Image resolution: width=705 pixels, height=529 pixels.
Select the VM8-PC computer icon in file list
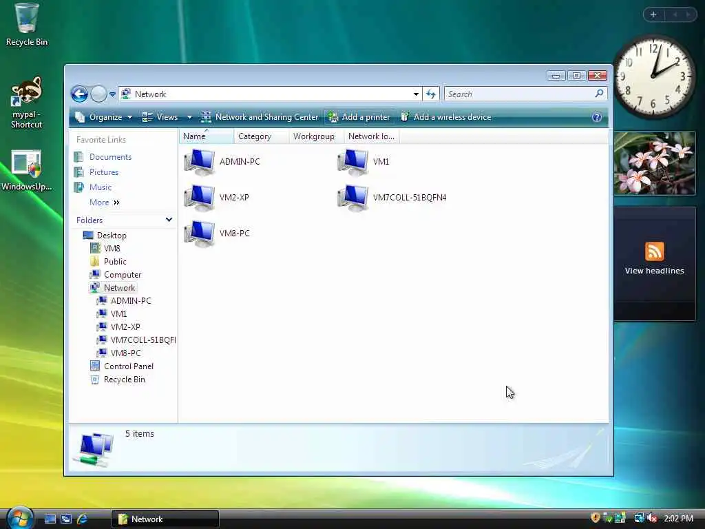pos(199,234)
